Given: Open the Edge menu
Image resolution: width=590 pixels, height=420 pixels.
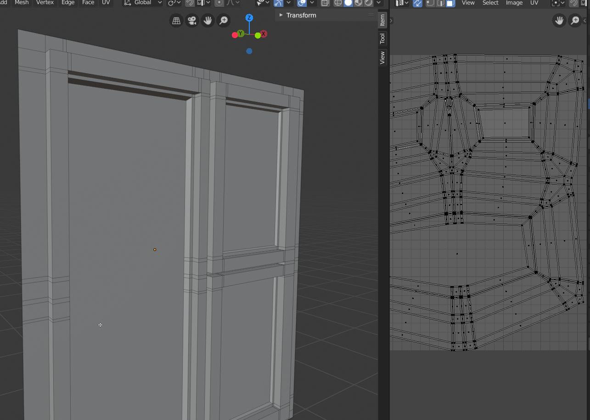Looking at the screenshot, I should coord(68,3).
